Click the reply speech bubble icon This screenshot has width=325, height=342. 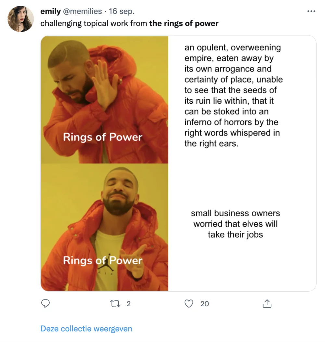46,303
